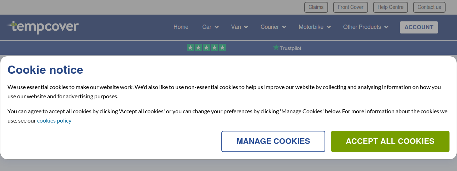
Task: Accept all cookies
Action: pos(390,141)
